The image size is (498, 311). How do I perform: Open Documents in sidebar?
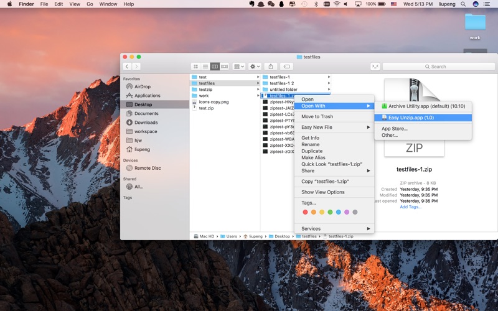[154, 113]
